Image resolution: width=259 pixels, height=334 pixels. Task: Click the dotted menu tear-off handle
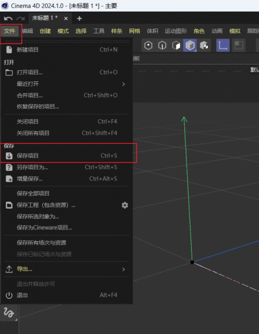click(67, 41)
